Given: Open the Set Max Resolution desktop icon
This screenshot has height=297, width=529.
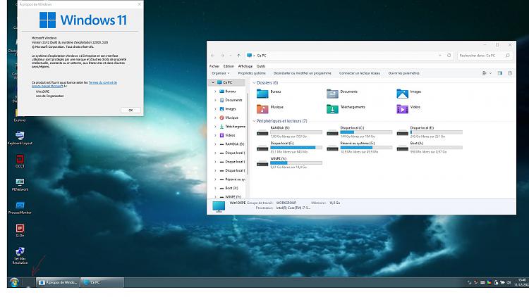Looking at the screenshot, I should [x=20, y=255].
